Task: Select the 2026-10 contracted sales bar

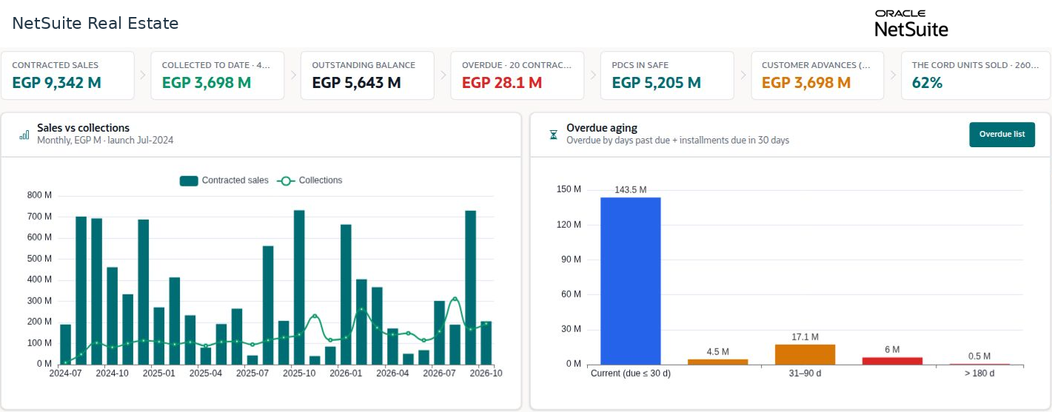Action: pos(486,342)
